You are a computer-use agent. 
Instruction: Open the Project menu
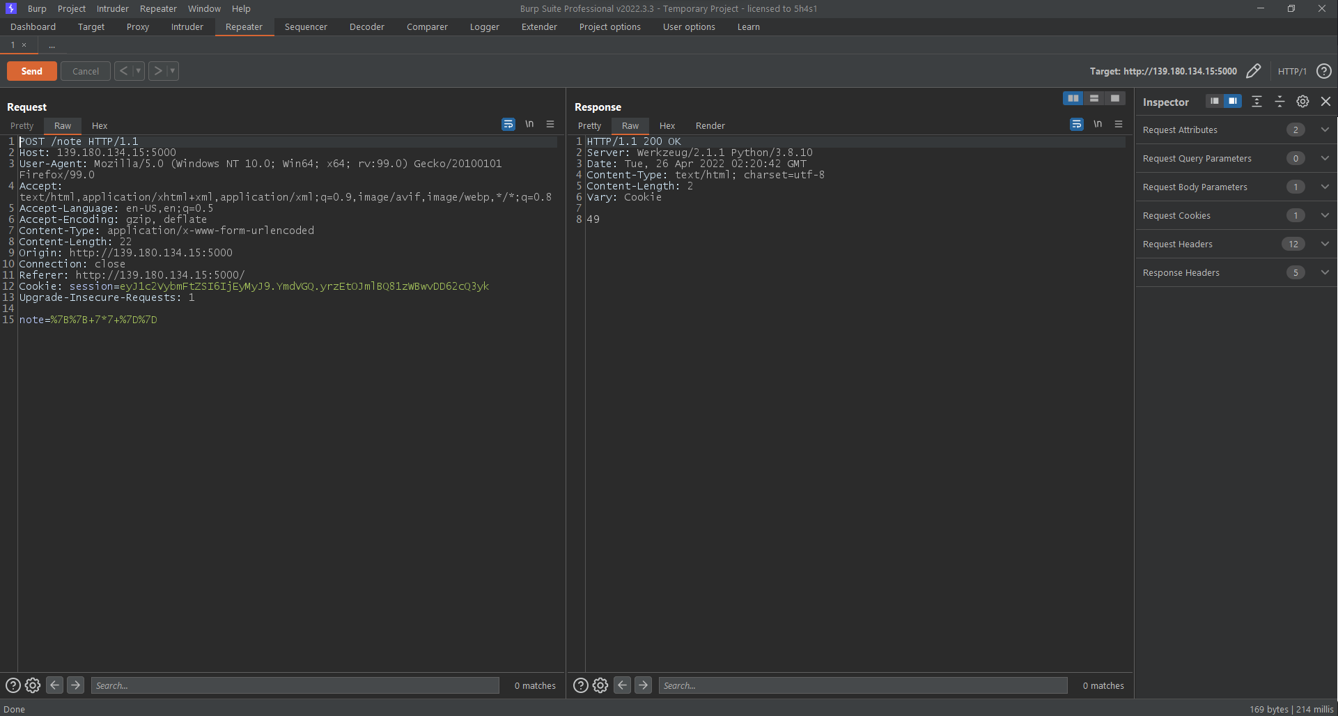pos(72,8)
